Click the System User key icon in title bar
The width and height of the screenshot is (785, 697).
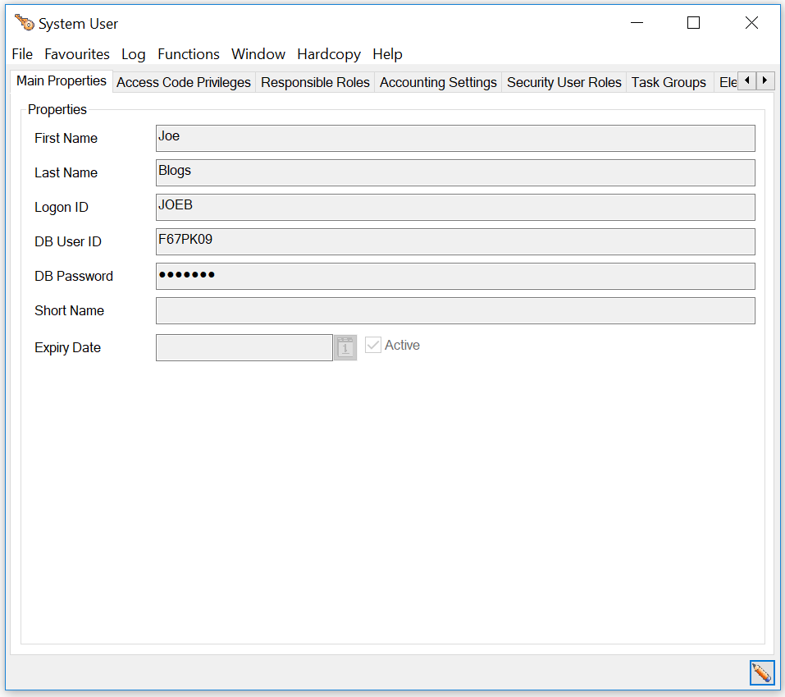(24, 23)
